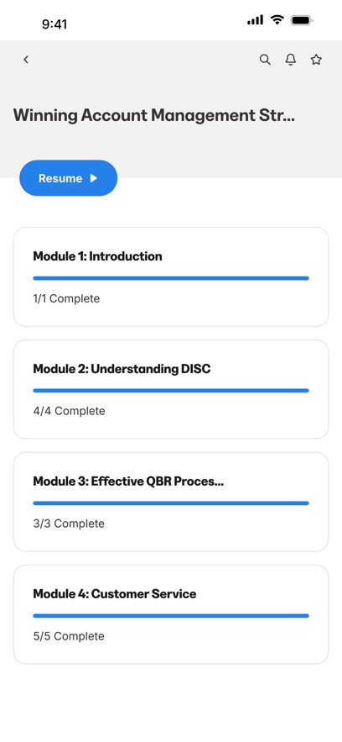Click Module 3 progress bar

171,503
